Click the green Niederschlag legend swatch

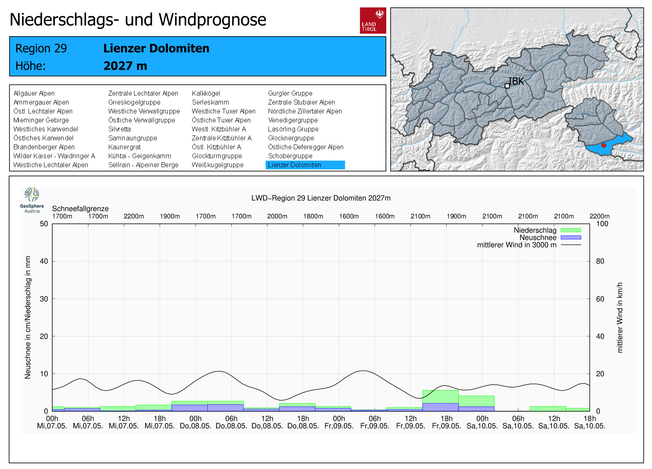point(570,230)
